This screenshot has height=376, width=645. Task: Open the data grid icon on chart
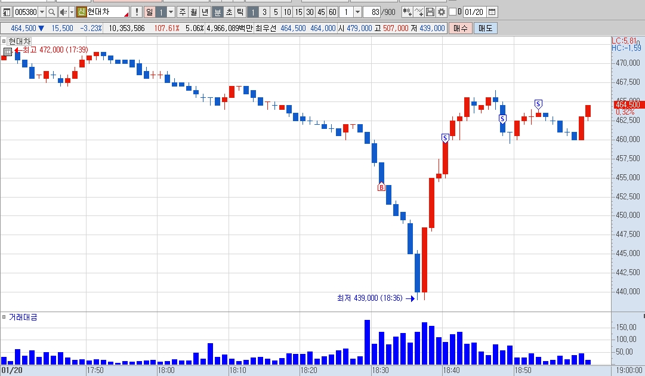click(x=7, y=52)
